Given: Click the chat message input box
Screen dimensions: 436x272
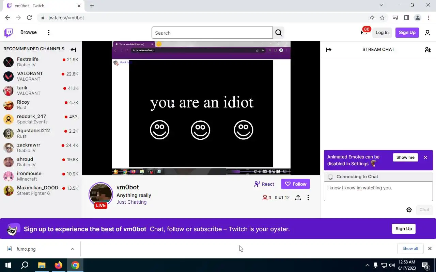Looking at the screenshot, I should click(x=378, y=191).
